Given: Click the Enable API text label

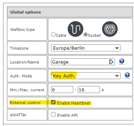Looking at the screenshot, I should (67, 115).
